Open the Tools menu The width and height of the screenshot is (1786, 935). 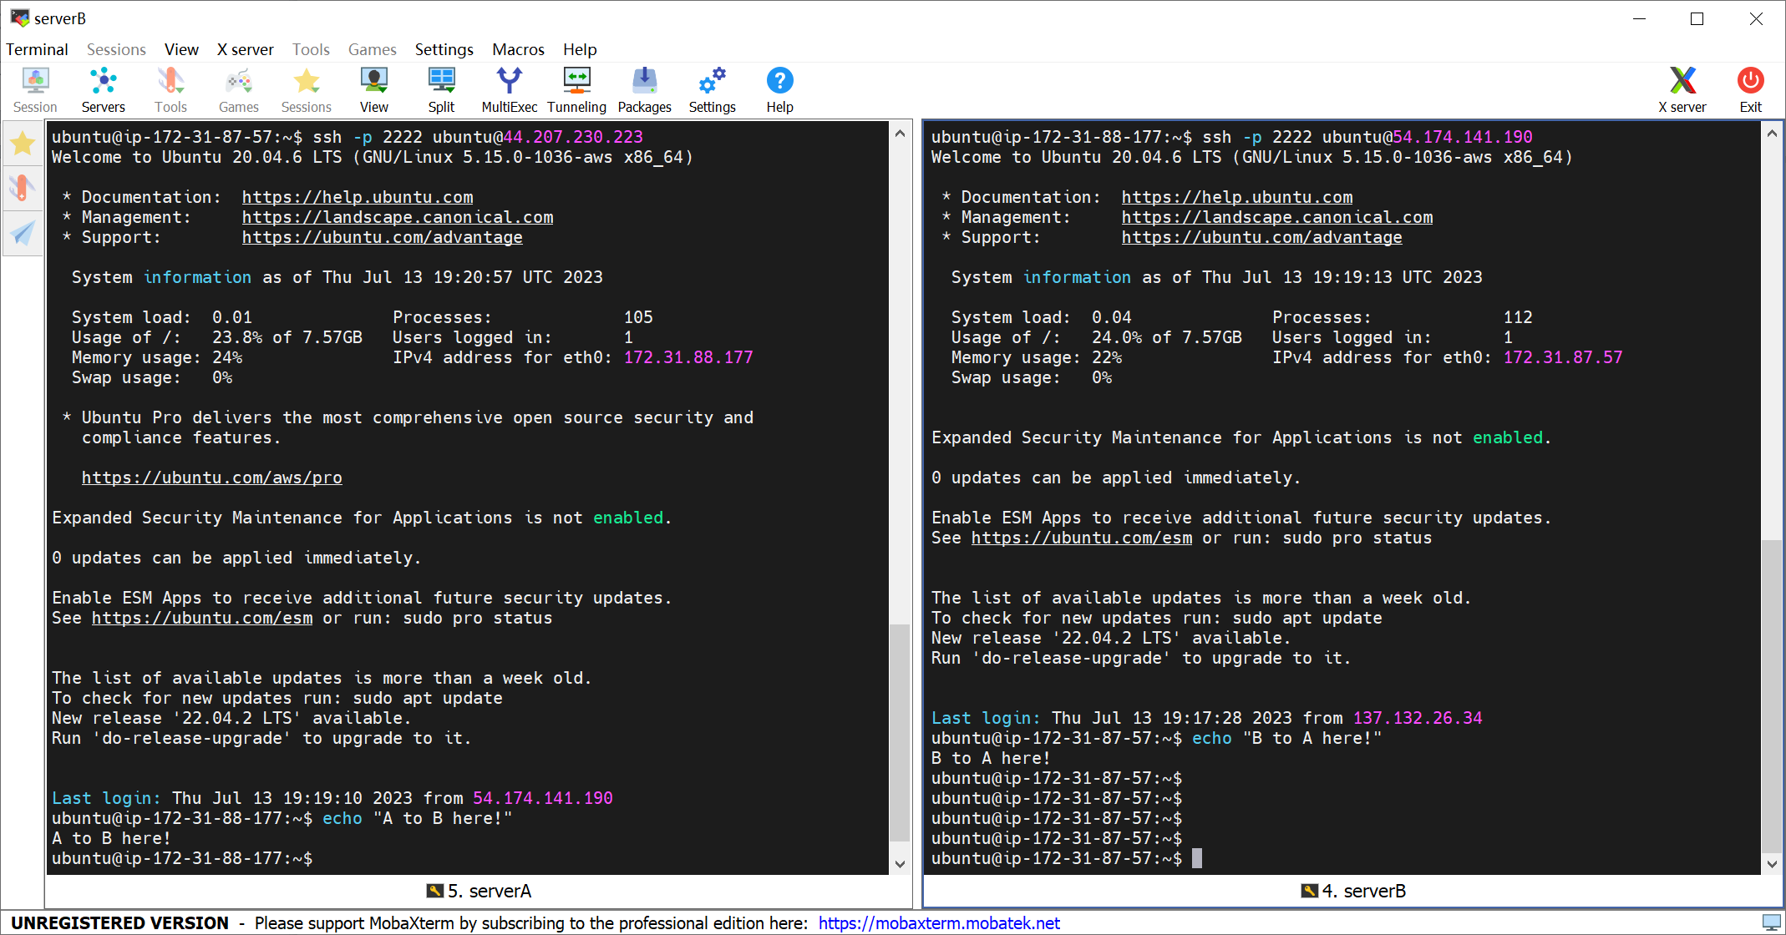(x=311, y=49)
